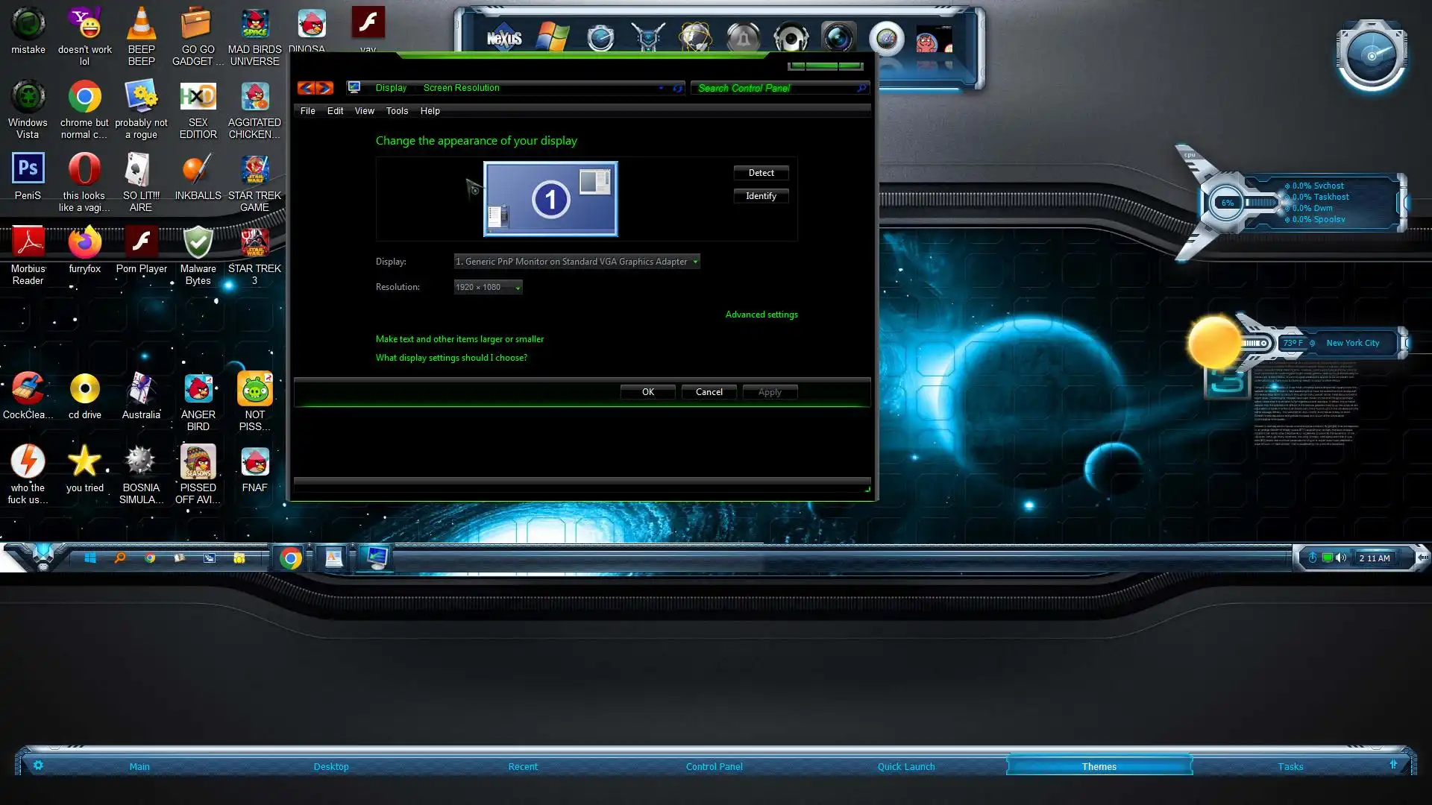
Task: Open the Display selection dropdown
Action: (577, 262)
